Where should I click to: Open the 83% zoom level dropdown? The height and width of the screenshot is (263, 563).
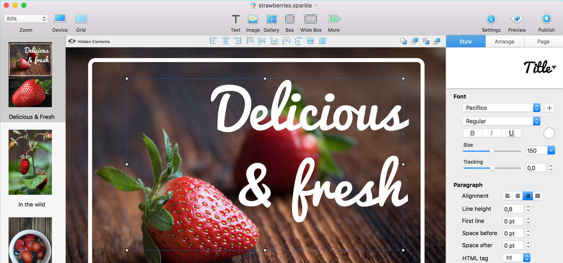[x=26, y=19]
